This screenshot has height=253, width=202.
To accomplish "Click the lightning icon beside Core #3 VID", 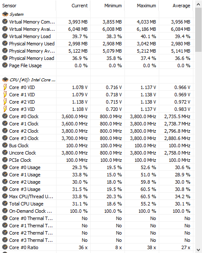I will [5, 109].
